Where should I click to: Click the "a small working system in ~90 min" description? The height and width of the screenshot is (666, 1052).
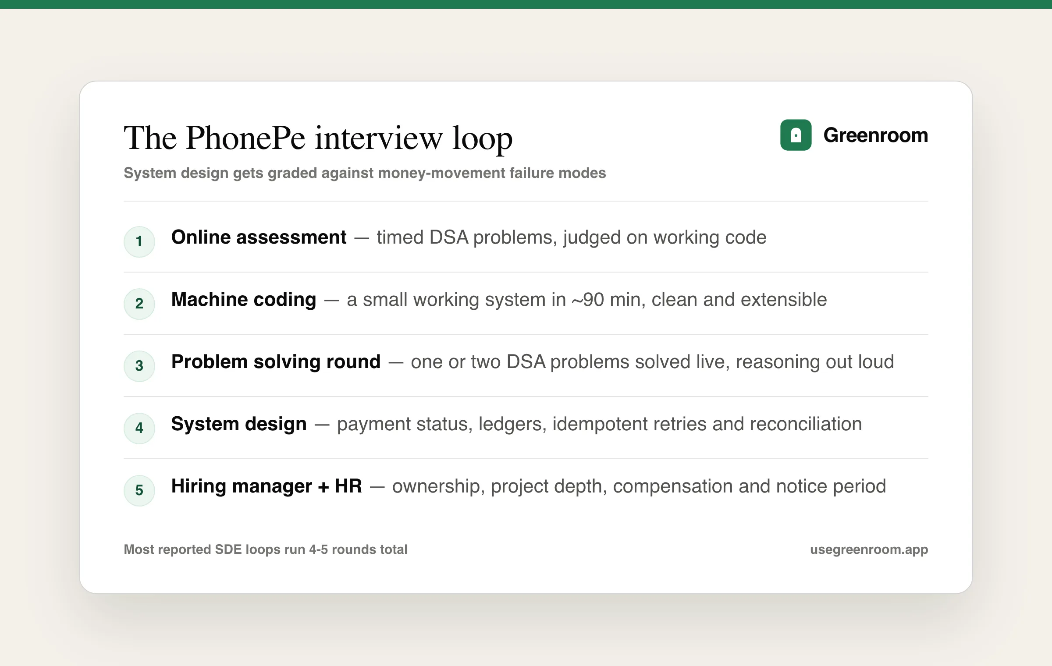click(587, 300)
